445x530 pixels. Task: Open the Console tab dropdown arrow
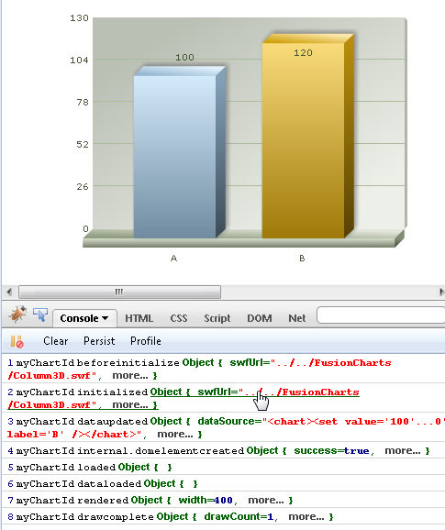pyautogui.click(x=105, y=318)
